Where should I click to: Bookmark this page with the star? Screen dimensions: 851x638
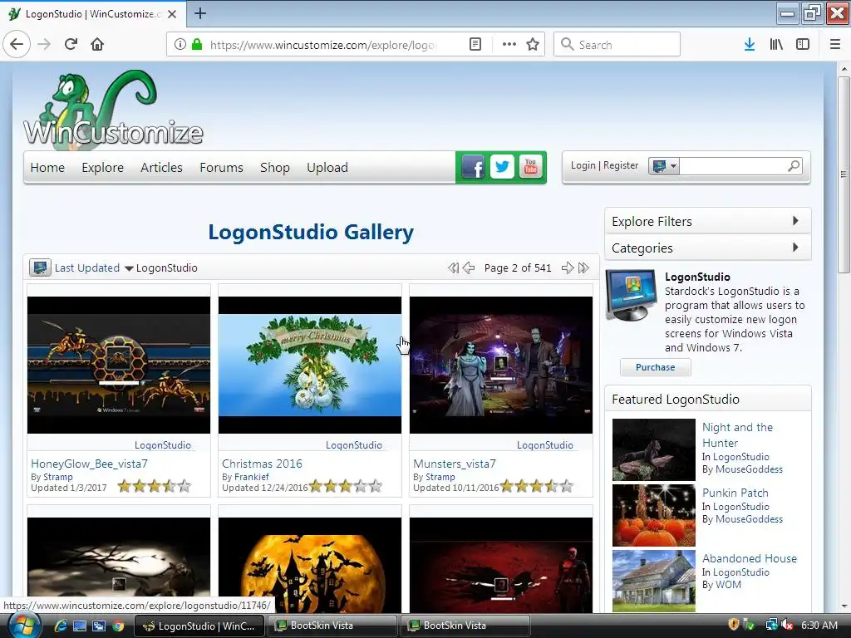[x=533, y=45]
